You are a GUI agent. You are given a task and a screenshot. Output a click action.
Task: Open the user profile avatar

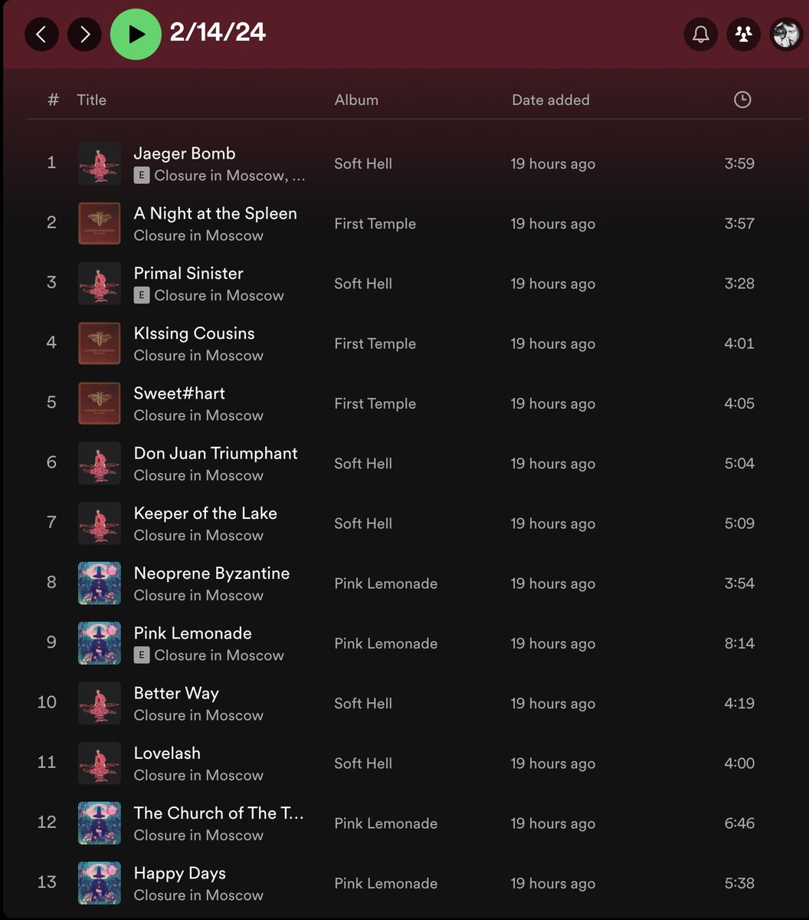click(x=786, y=34)
